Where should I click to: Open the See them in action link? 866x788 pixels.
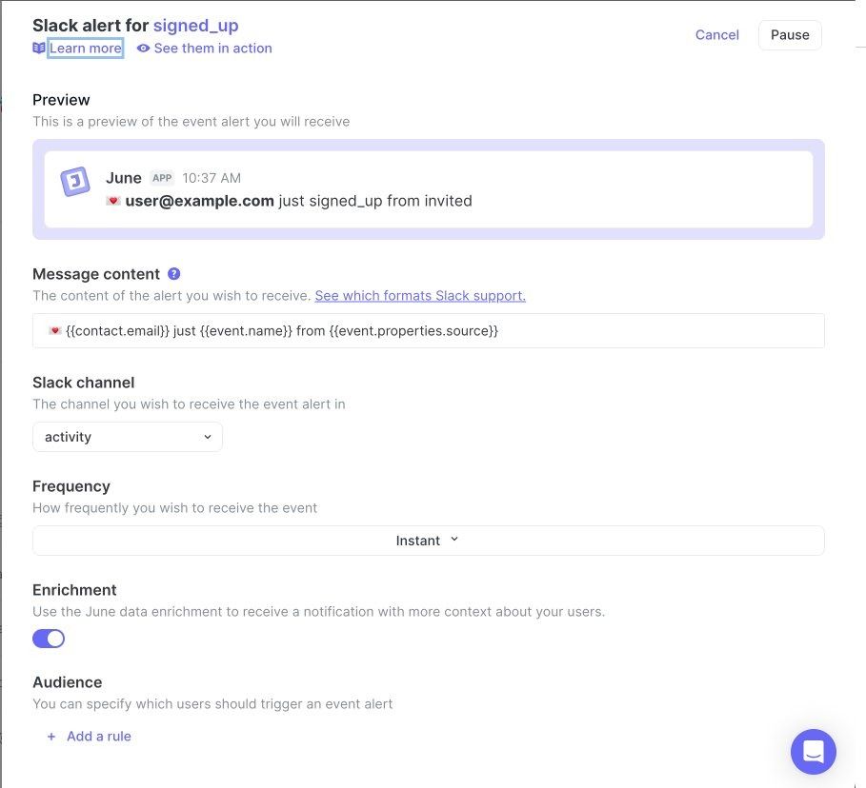coord(213,49)
